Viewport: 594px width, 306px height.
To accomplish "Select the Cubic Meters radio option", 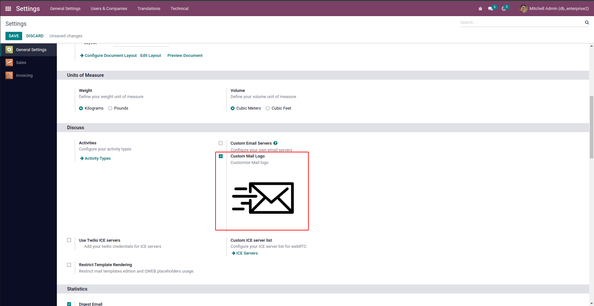I will tap(233, 108).
